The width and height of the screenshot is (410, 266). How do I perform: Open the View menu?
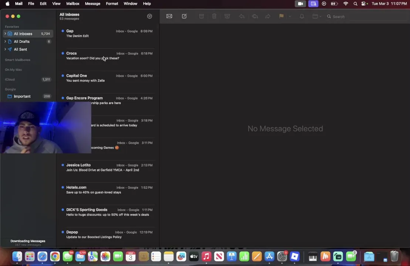coord(56,4)
